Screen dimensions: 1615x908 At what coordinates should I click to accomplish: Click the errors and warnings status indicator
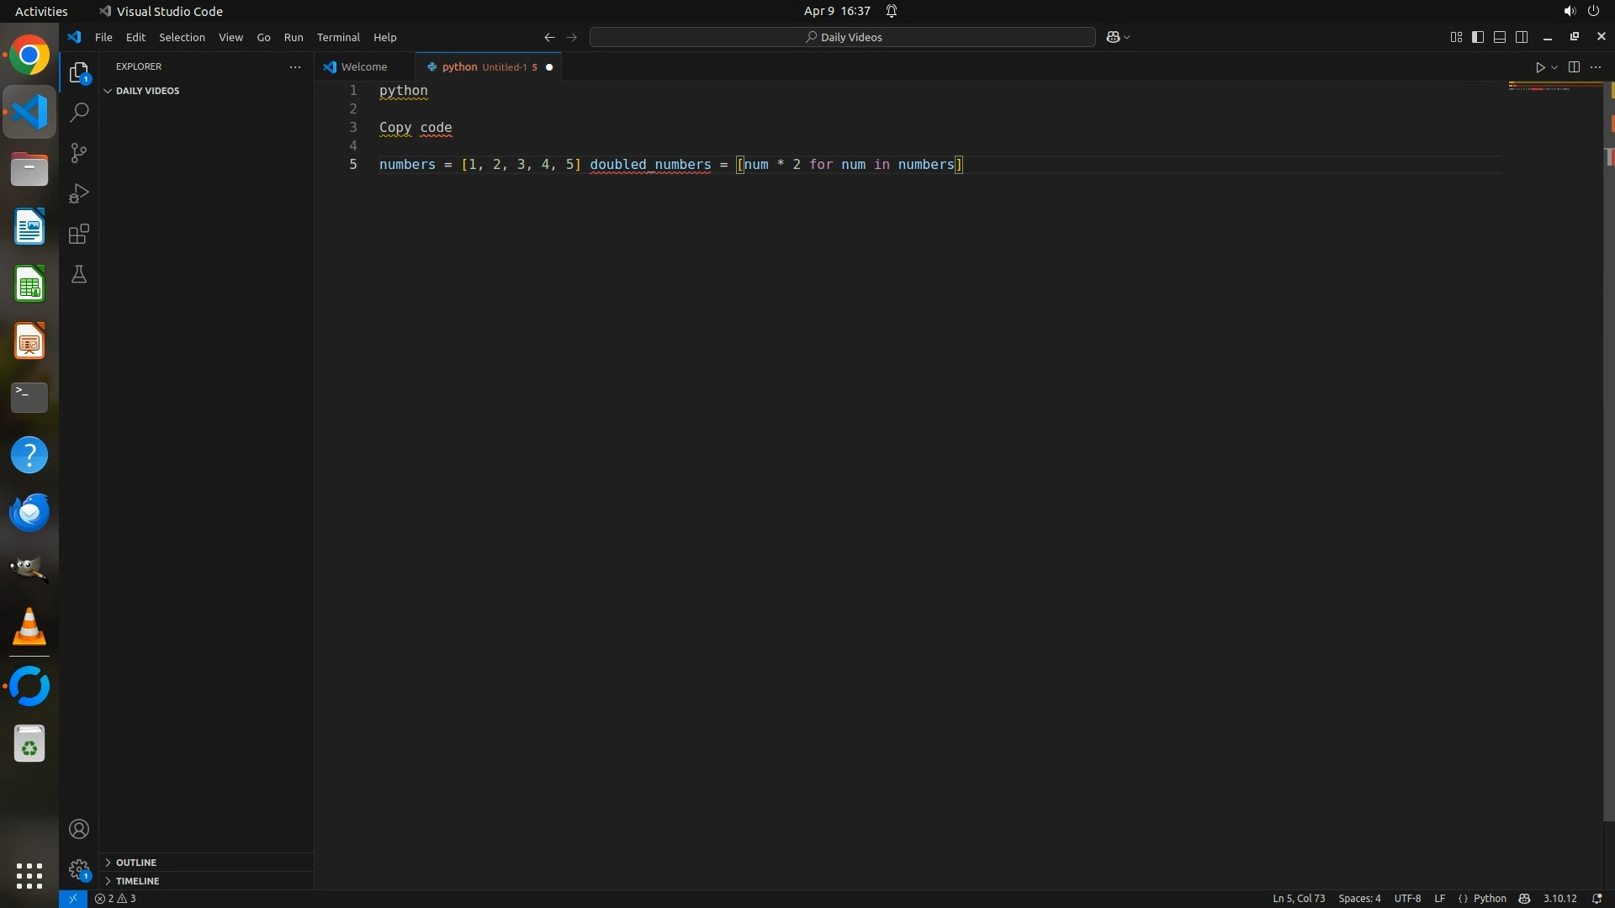click(x=115, y=899)
